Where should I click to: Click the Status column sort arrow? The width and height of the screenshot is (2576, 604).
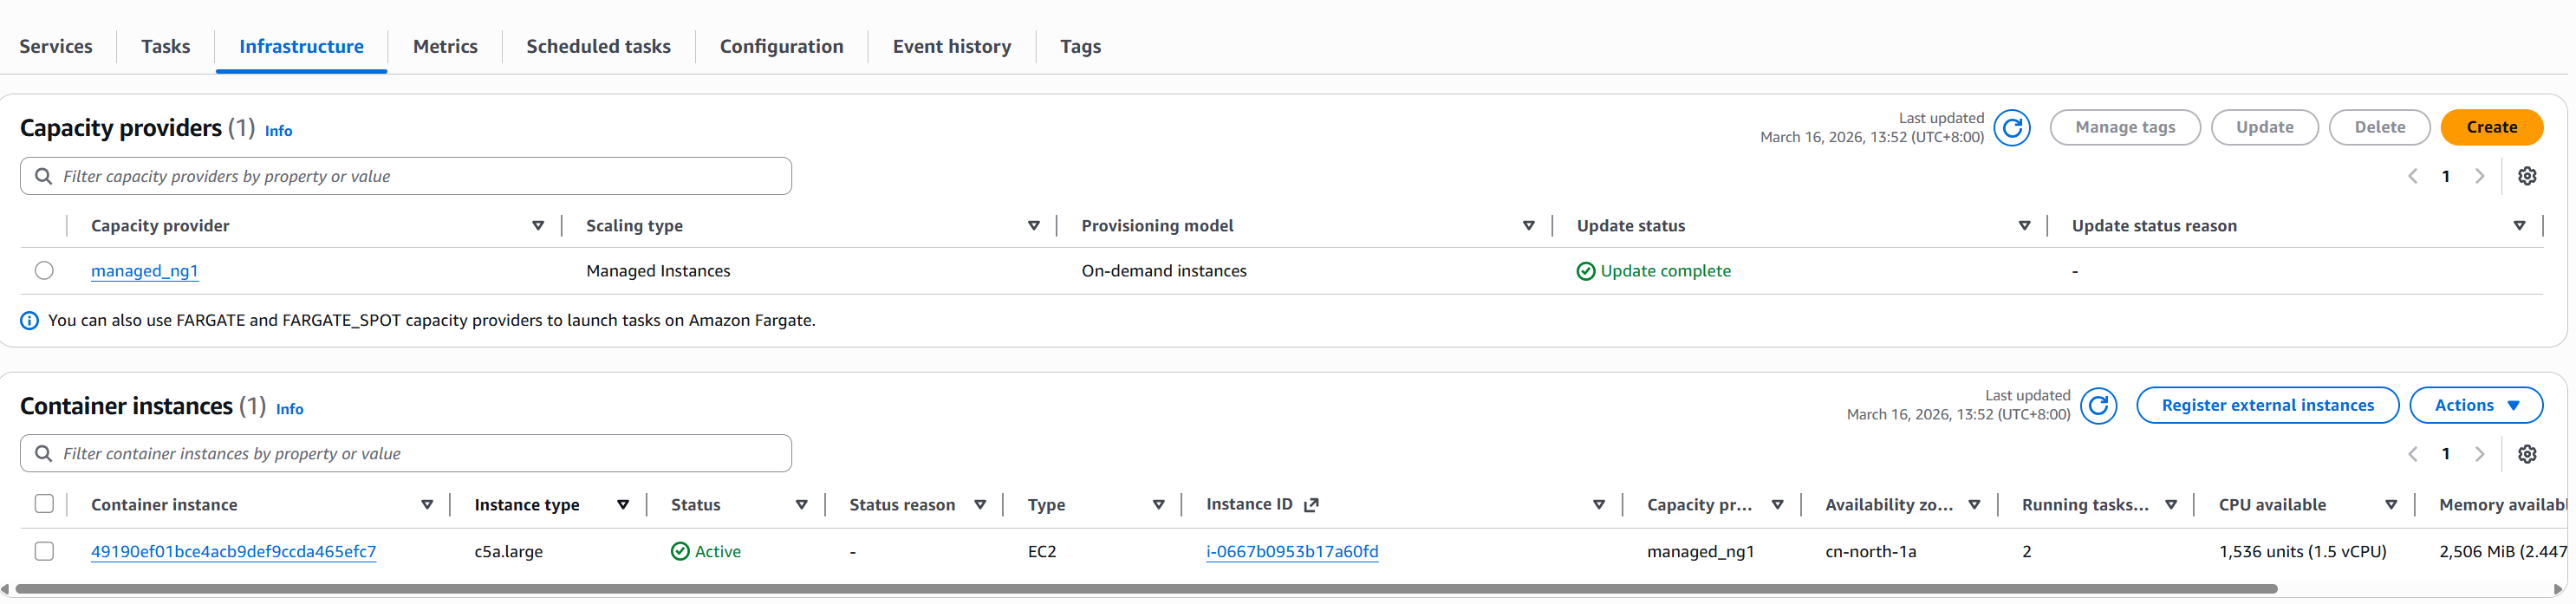click(x=801, y=505)
